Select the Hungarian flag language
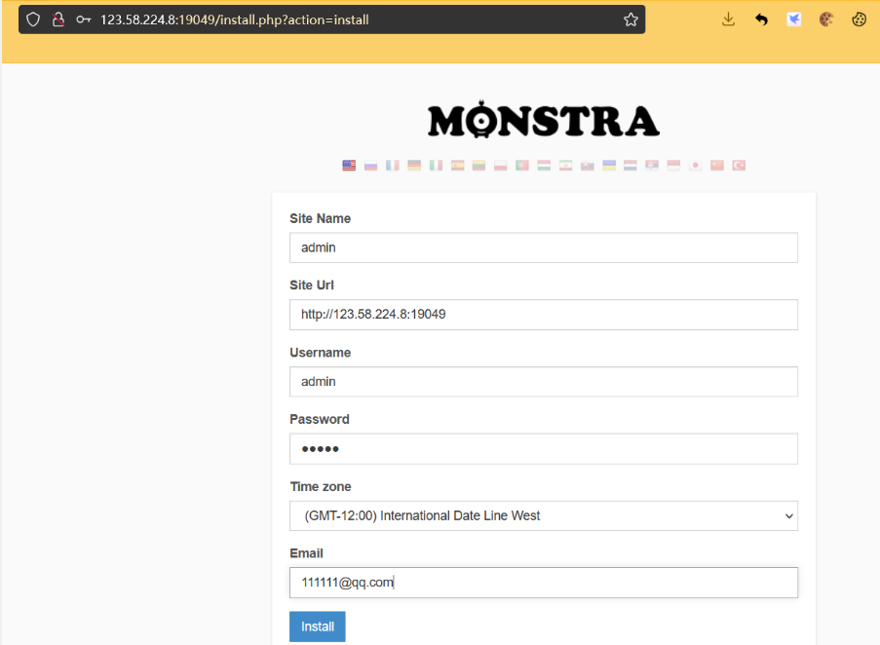This screenshot has width=880, height=645. click(x=544, y=166)
